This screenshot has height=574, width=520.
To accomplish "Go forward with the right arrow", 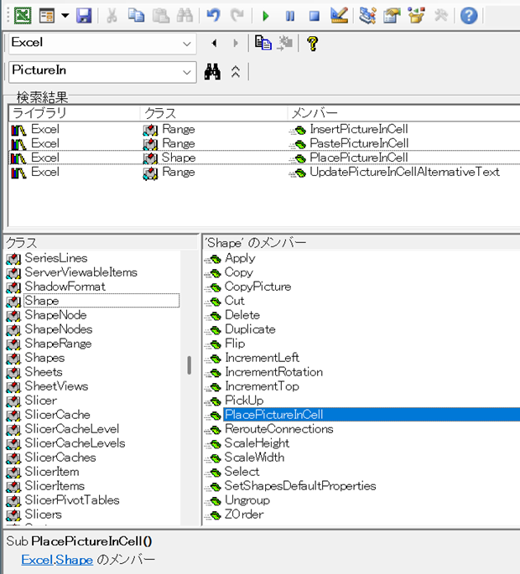I will click(x=236, y=44).
